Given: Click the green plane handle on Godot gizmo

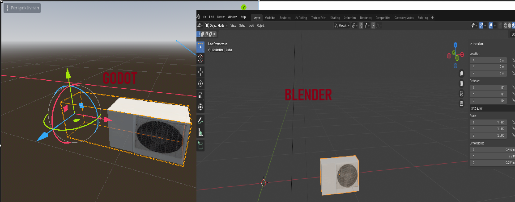Looking at the screenshot, I should tap(76, 120).
